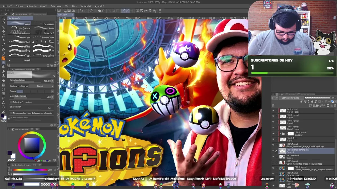Select the Auto select magic wand tool
This screenshot has height=189, width=337.
3,40
